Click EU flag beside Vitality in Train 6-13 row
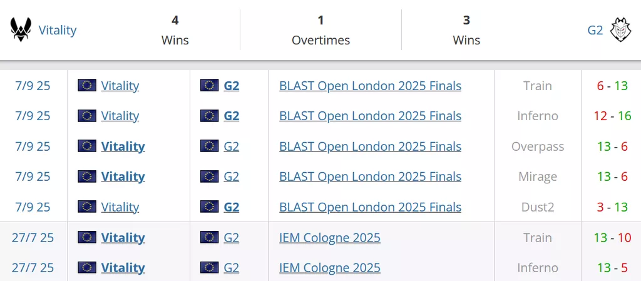 [x=87, y=86]
